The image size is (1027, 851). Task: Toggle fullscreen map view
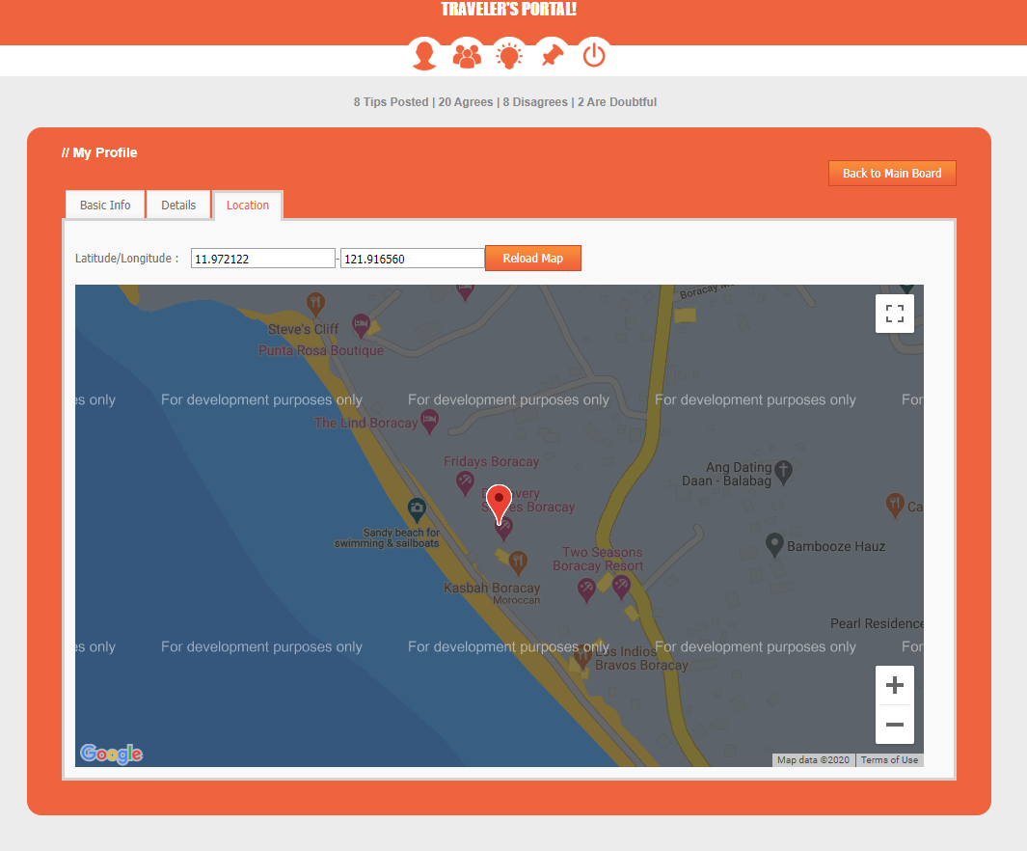pos(895,314)
